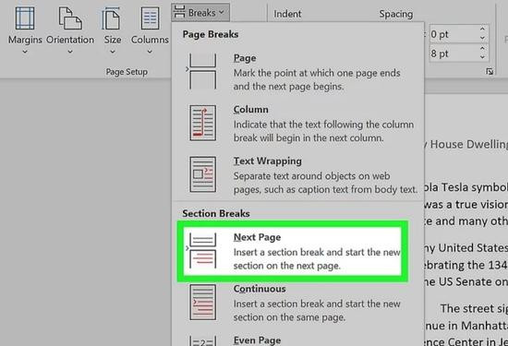Click the Orientation page icon

(70, 18)
